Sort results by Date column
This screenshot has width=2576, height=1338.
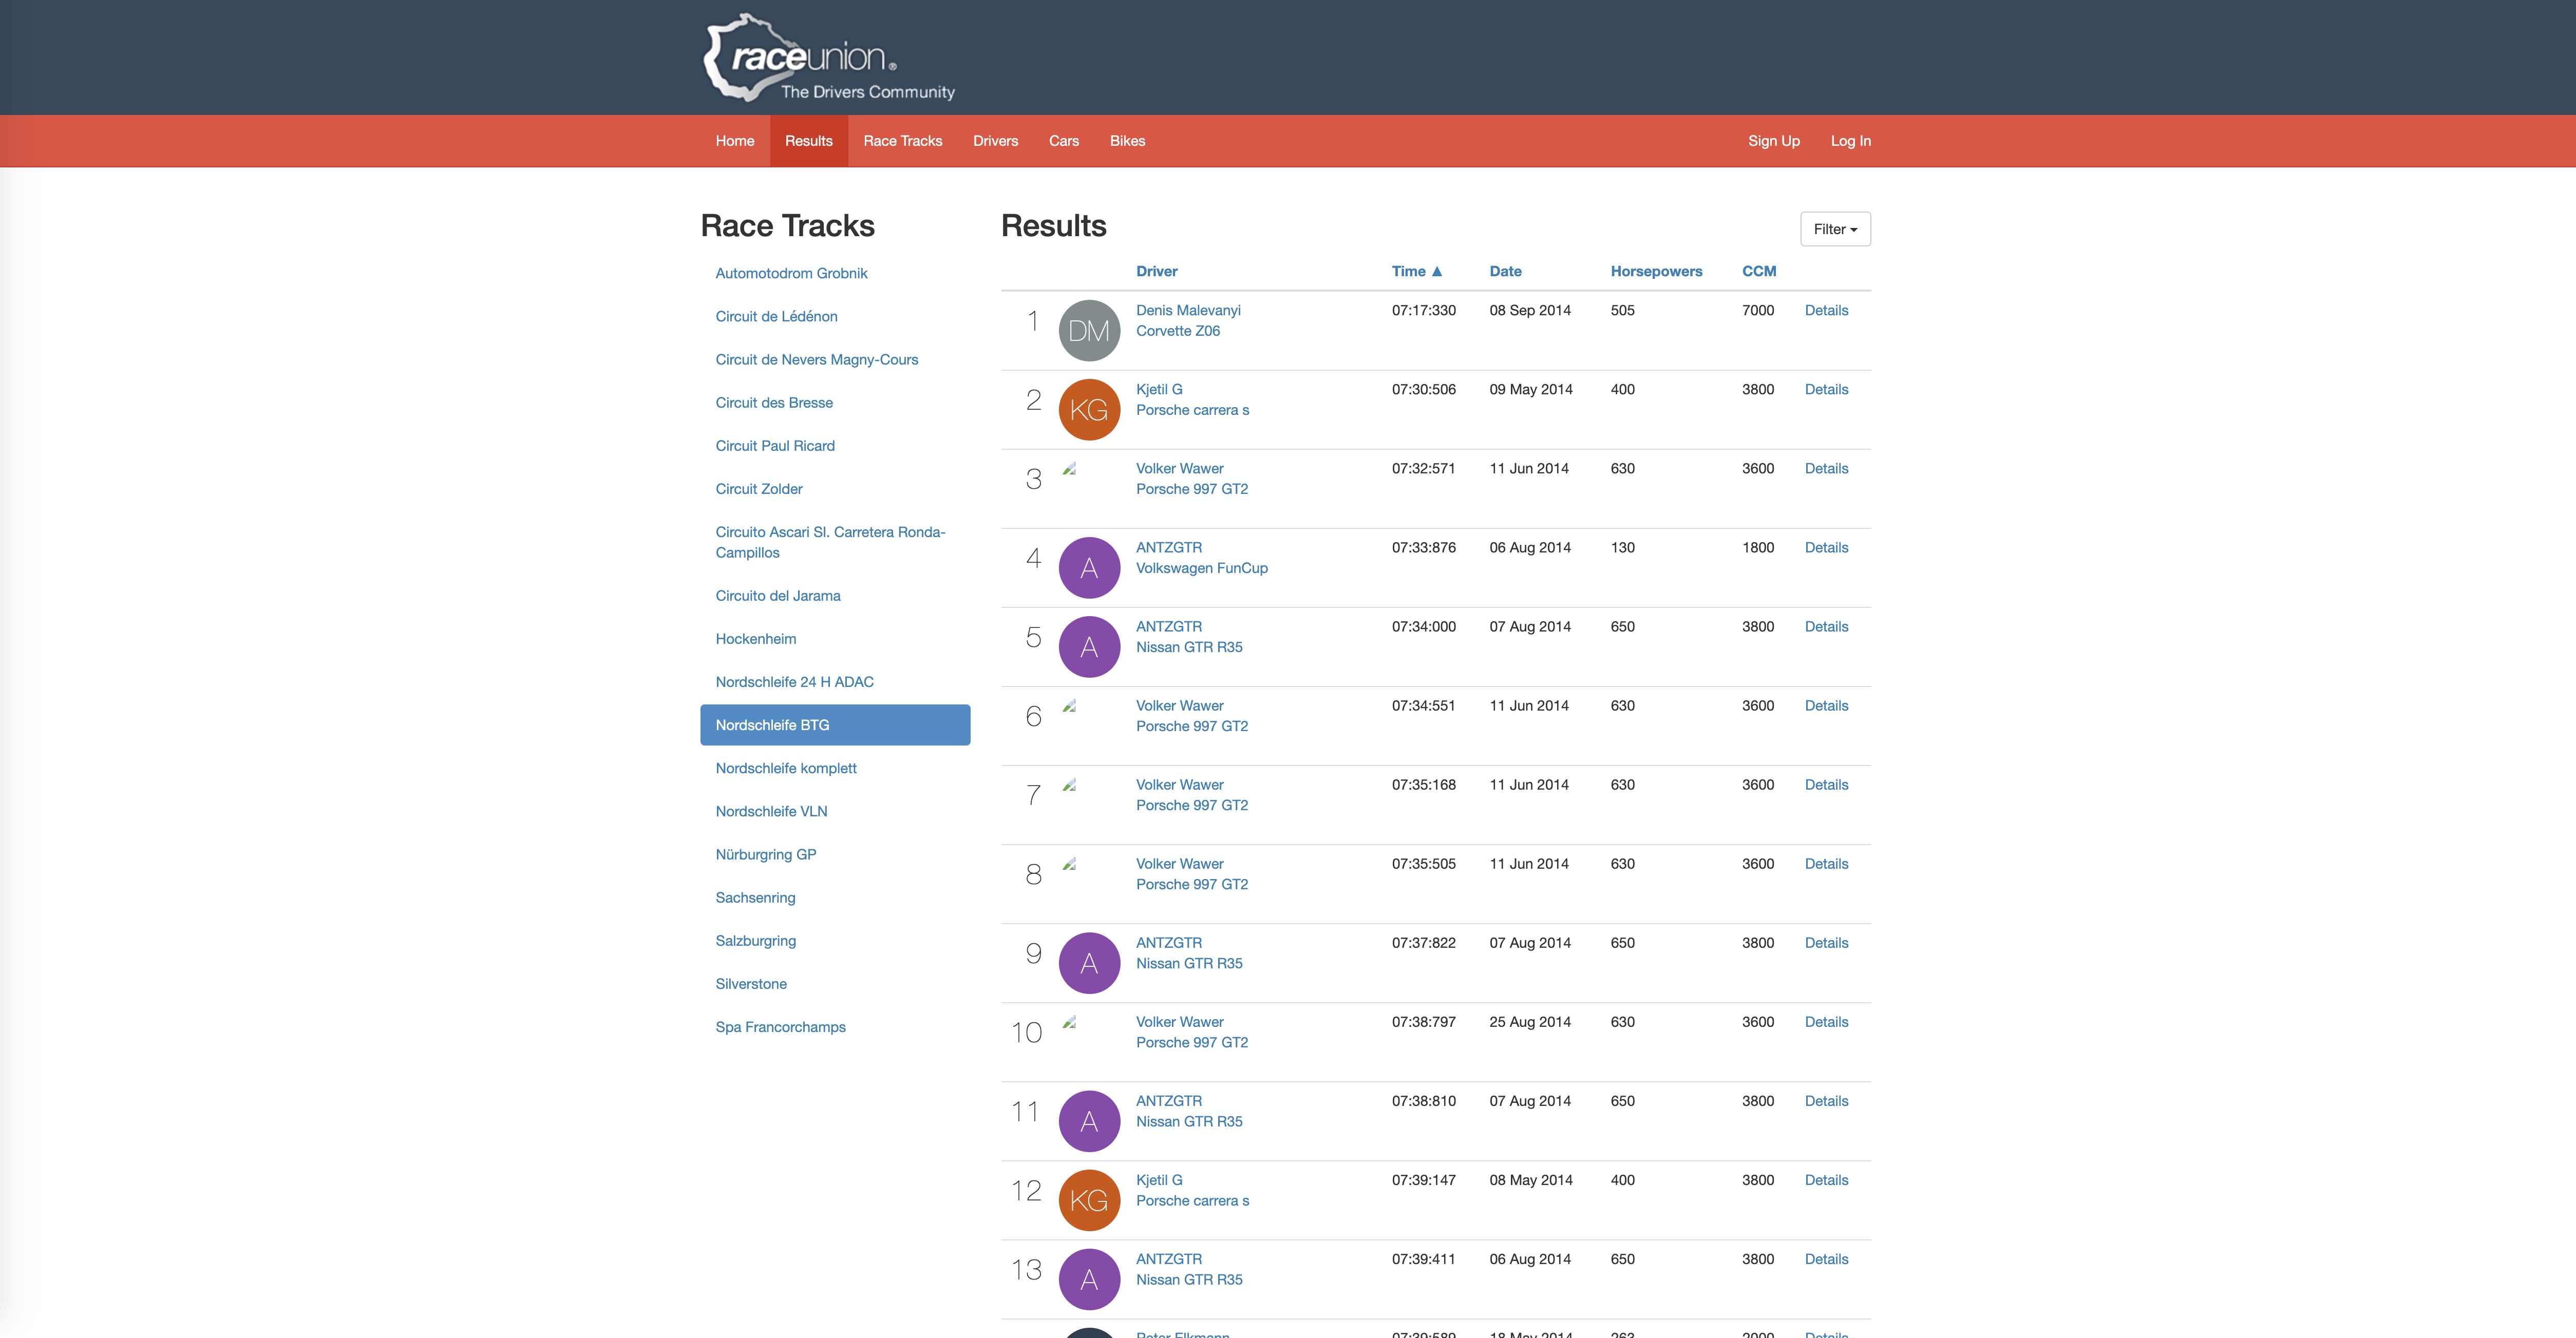(1504, 271)
